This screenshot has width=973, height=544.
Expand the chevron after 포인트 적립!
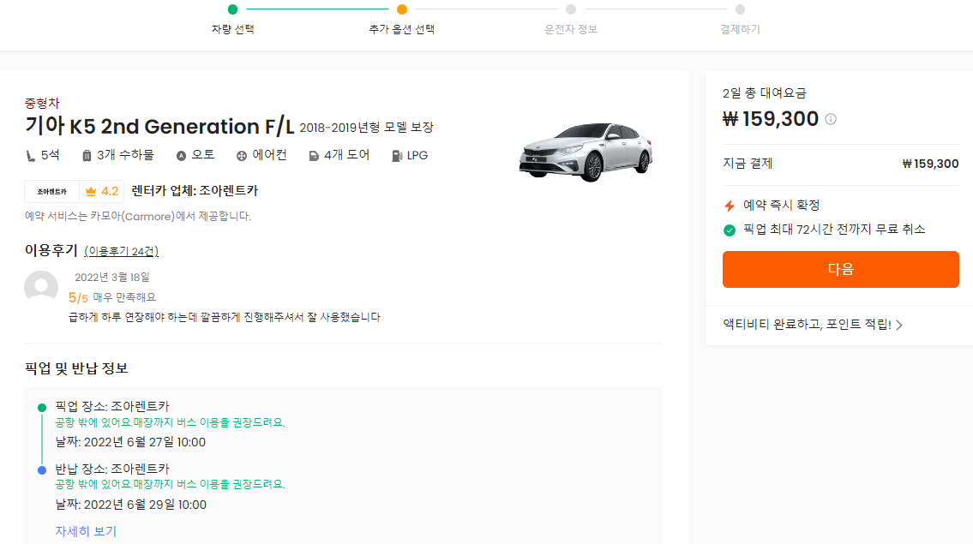click(x=899, y=325)
